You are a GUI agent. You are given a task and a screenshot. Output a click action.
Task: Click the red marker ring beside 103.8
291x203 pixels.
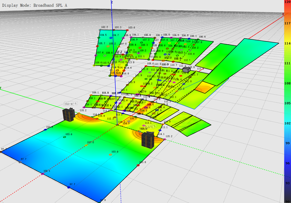(138, 165)
